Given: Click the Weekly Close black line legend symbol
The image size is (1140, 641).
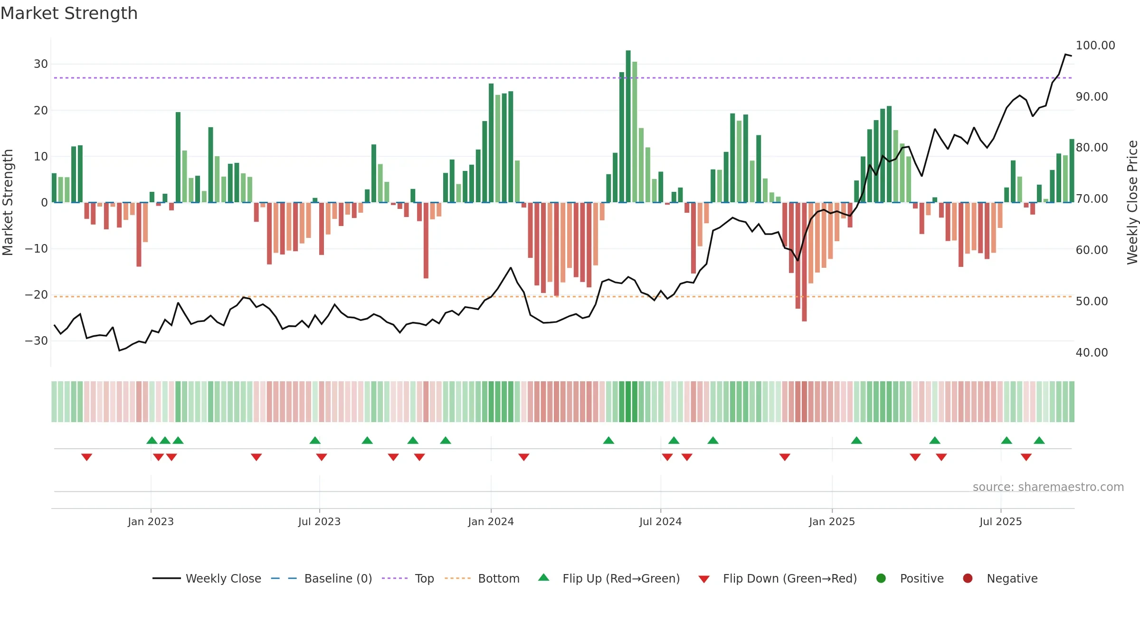Looking at the screenshot, I should (x=166, y=578).
